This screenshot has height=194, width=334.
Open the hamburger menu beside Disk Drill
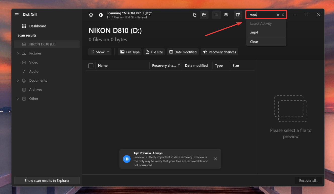click(17, 15)
